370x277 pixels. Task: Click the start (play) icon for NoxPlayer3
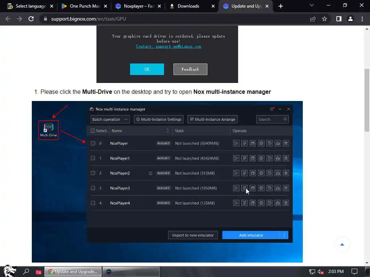click(236, 188)
